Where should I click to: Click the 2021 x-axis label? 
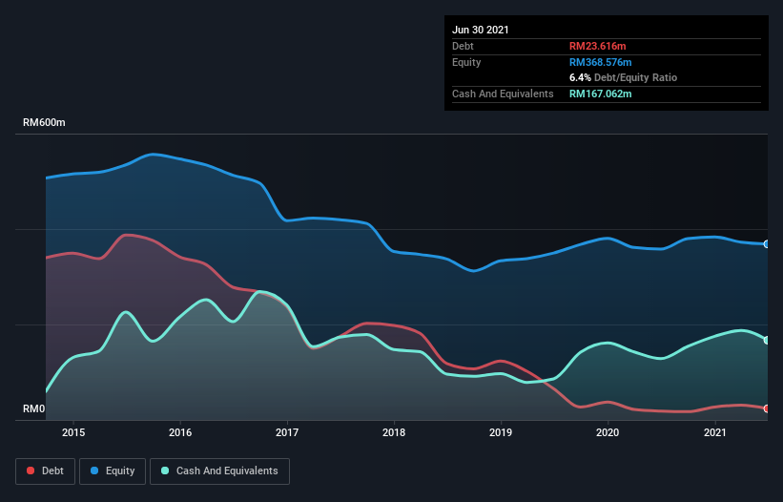click(x=714, y=432)
